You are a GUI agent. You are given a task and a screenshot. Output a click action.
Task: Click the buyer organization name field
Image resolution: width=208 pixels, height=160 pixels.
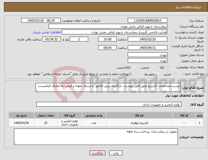coord(108,26)
